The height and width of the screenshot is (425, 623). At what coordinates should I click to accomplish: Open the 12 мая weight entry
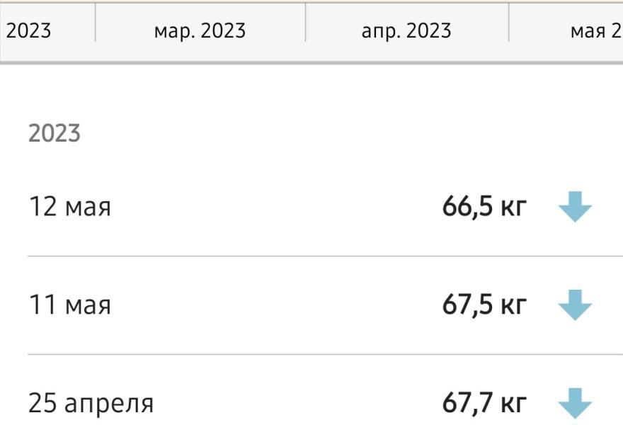(325, 207)
